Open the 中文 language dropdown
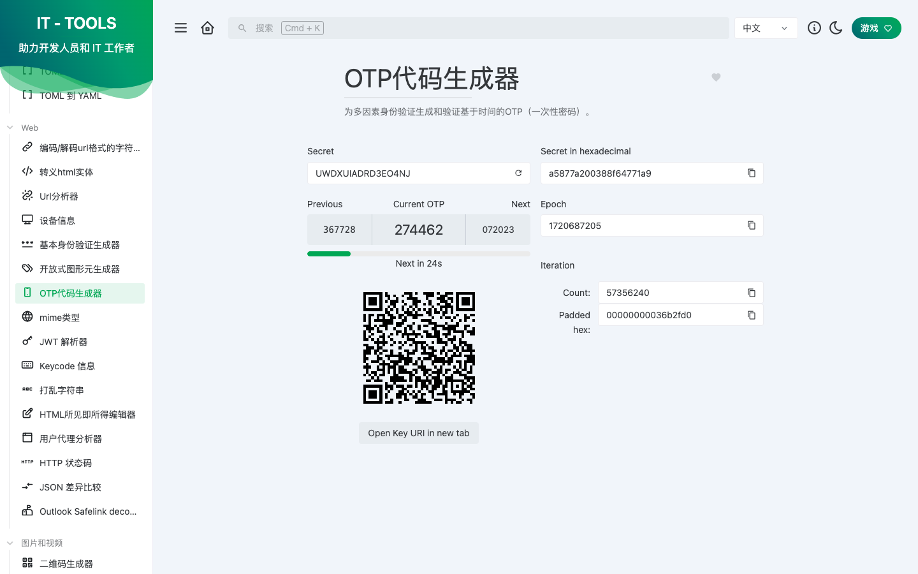The height and width of the screenshot is (574, 918). coord(766,28)
